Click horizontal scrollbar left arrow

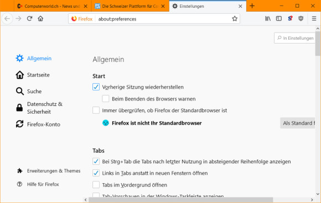tap(86, 200)
